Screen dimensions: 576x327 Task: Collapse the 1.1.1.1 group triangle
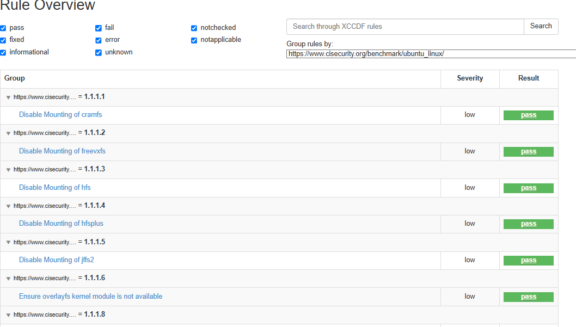8,97
